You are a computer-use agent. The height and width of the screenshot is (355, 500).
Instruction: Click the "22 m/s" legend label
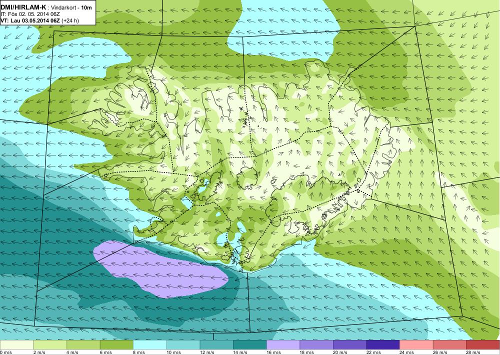click(373, 352)
